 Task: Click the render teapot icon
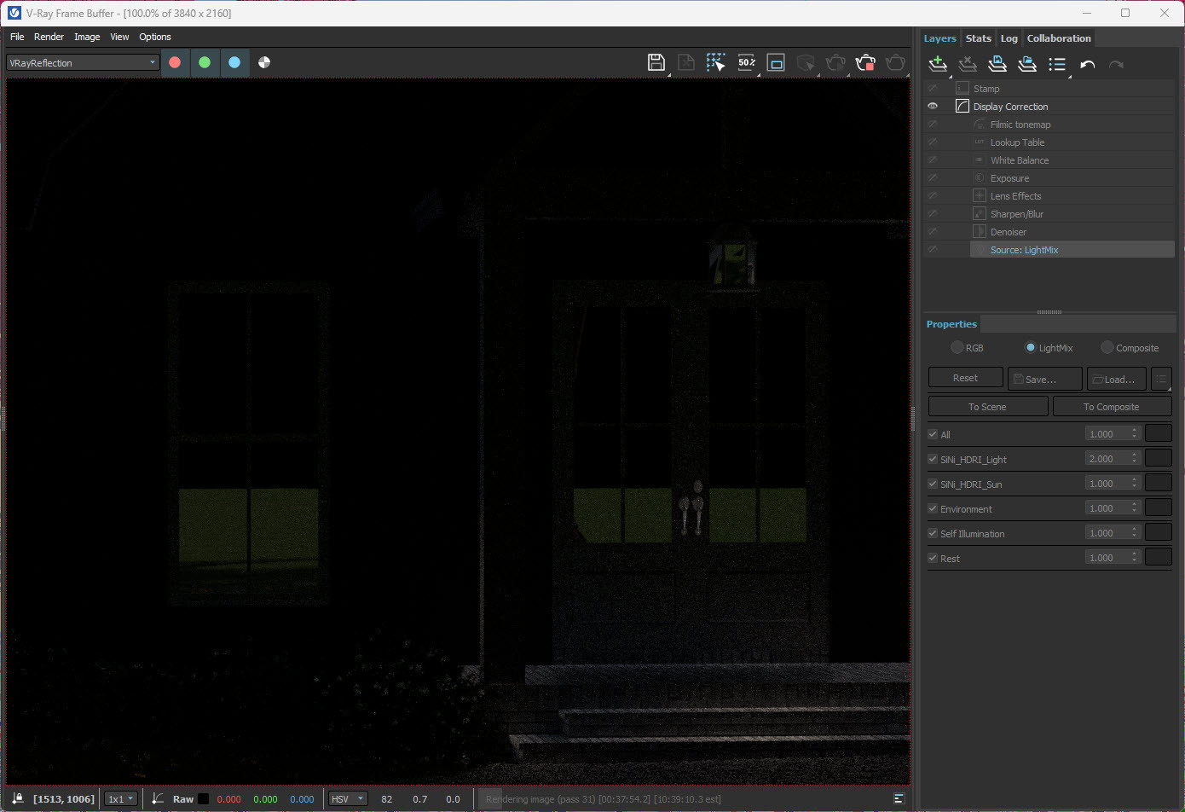coord(895,62)
